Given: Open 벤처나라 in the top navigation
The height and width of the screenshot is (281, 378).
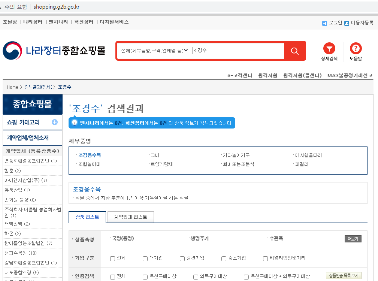Looking at the screenshot, I should (x=58, y=22).
